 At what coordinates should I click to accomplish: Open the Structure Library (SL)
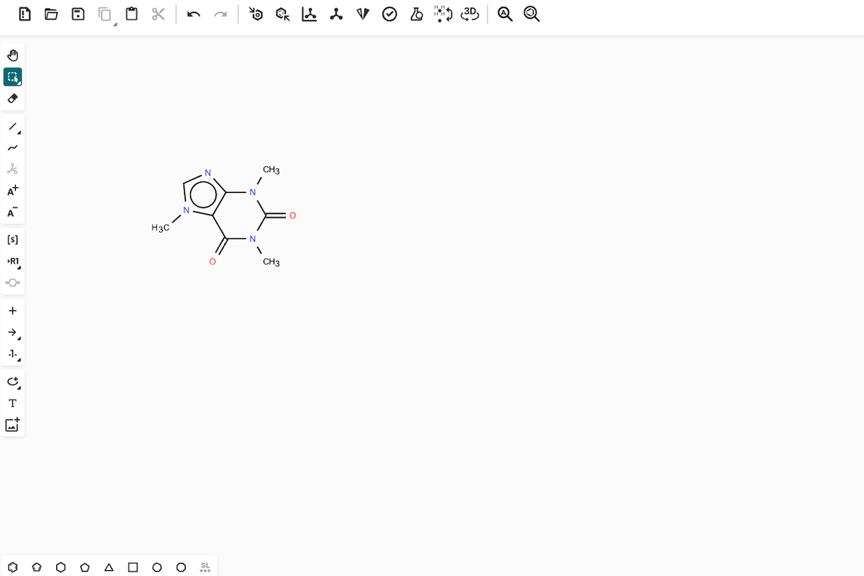coord(205,567)
